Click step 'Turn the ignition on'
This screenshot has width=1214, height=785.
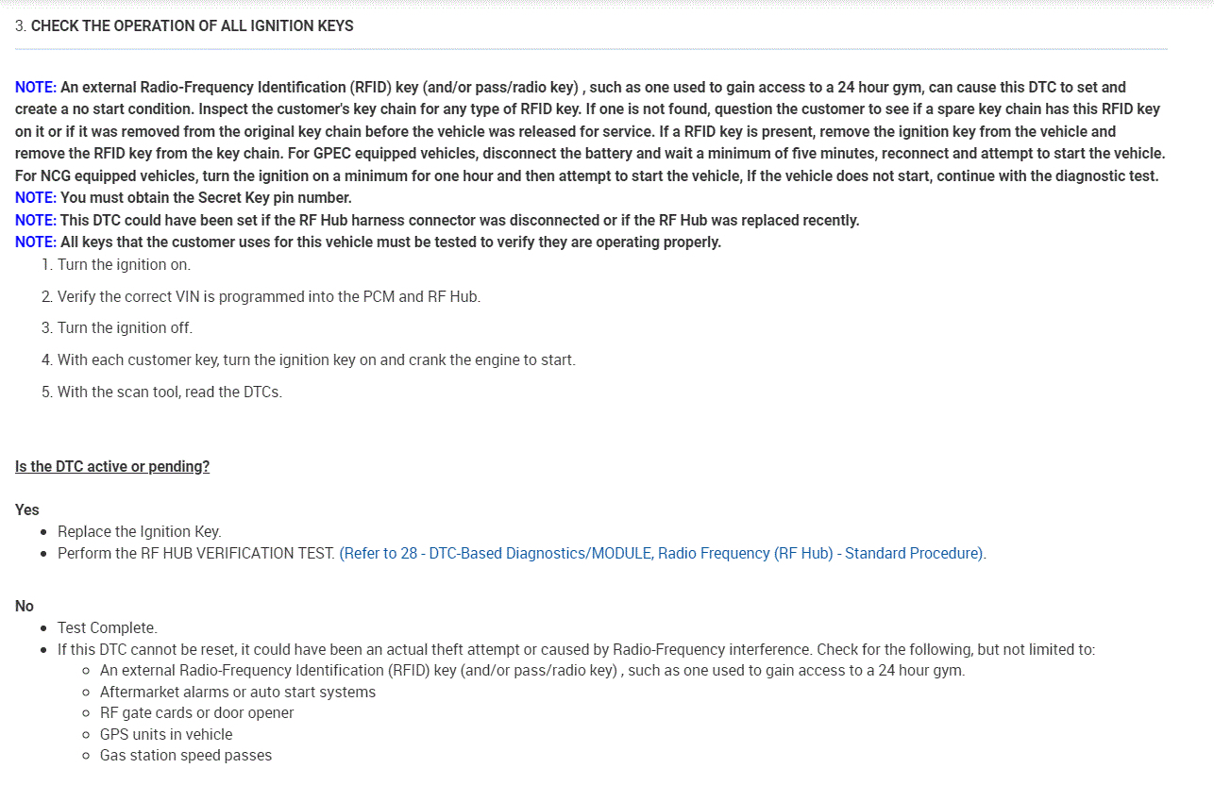(124, 265)
